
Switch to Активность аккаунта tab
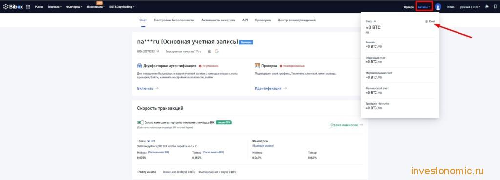(x=218, y=20)
